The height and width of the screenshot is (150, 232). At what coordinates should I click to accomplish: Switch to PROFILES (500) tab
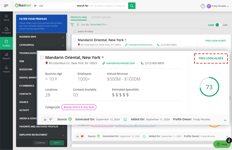click(x=79, y=17)
